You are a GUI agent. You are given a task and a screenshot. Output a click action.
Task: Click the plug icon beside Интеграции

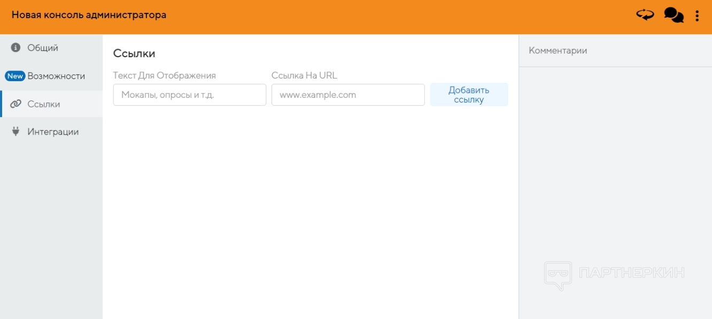coord(16,131)
